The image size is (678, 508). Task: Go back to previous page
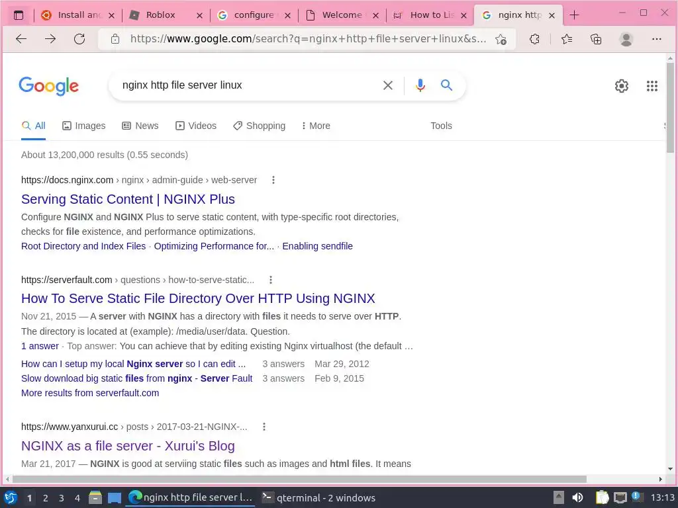pyautogui.click(x=21, y=39)
